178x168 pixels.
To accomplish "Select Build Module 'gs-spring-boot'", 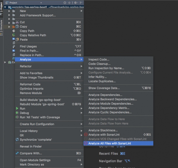I will pyautogui.click(x=49, y=100).
